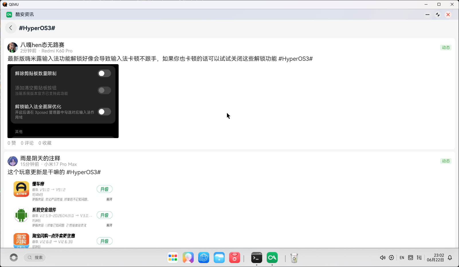Open 雨是阴天的注释's avatar
This screenshot has height=267, width=459.
point(13,161)
